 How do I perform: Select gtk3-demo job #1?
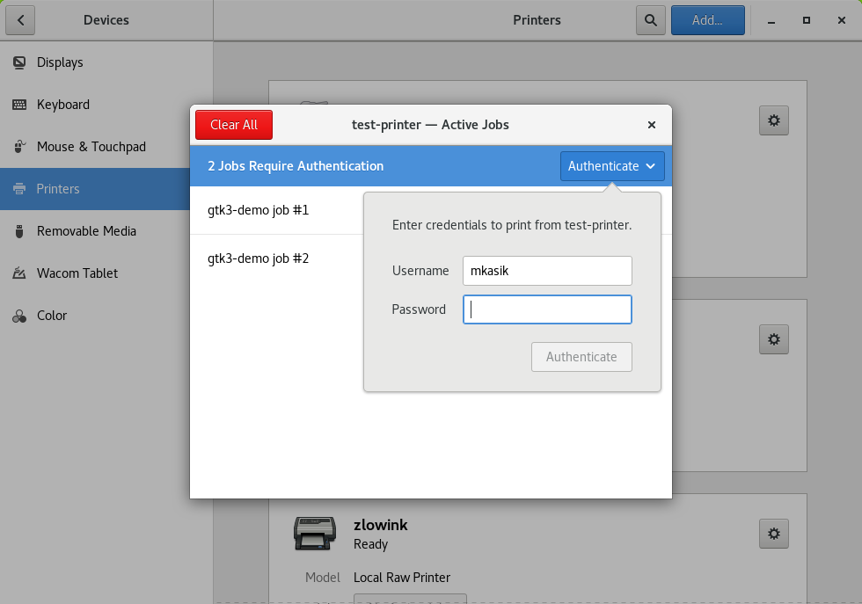coord(276,210)
